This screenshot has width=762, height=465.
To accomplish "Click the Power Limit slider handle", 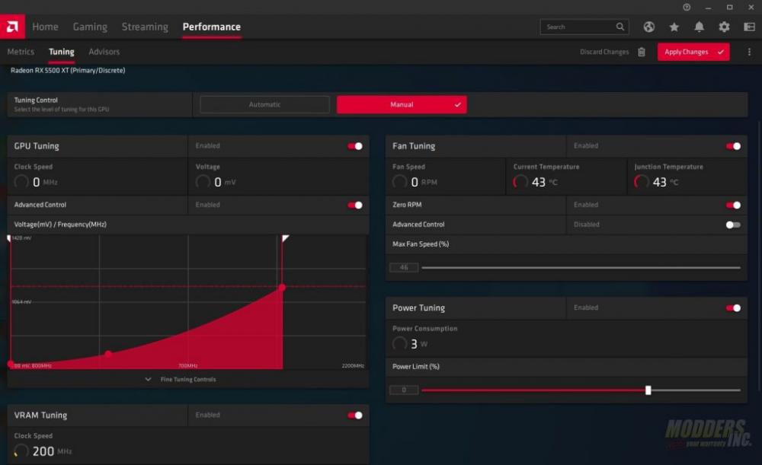I will (x=648, y=390).
